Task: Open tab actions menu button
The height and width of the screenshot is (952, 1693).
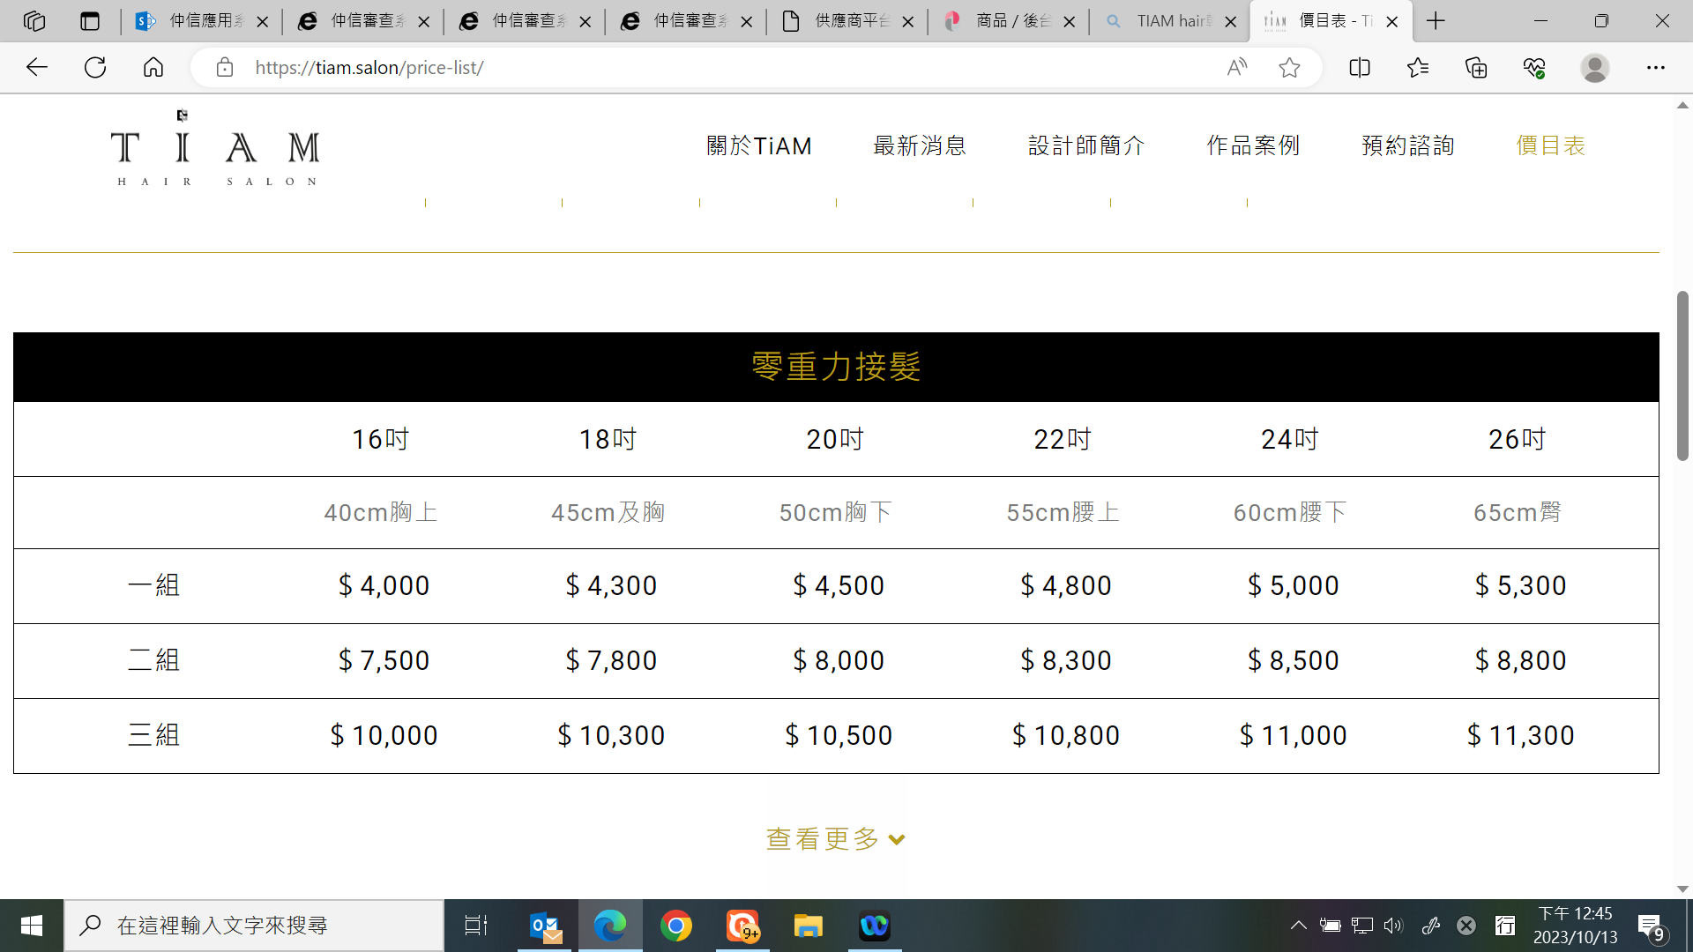Action: coord(90,21)
